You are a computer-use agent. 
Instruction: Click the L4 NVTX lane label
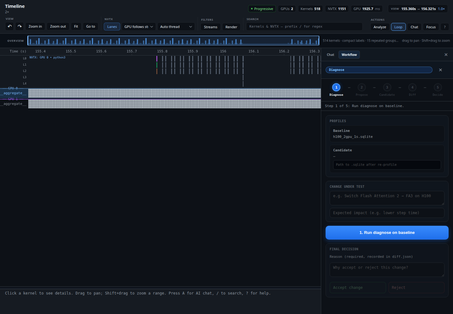tap(25, 83)
